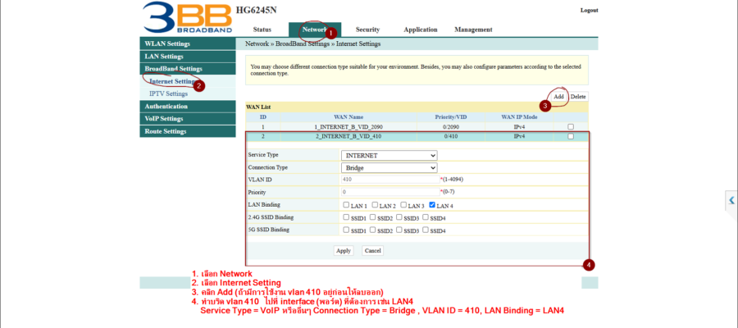This screenshot has height=328, width=738.
Task: Open Route Settings in the sidebar
Action: click(x=187, y=131)
